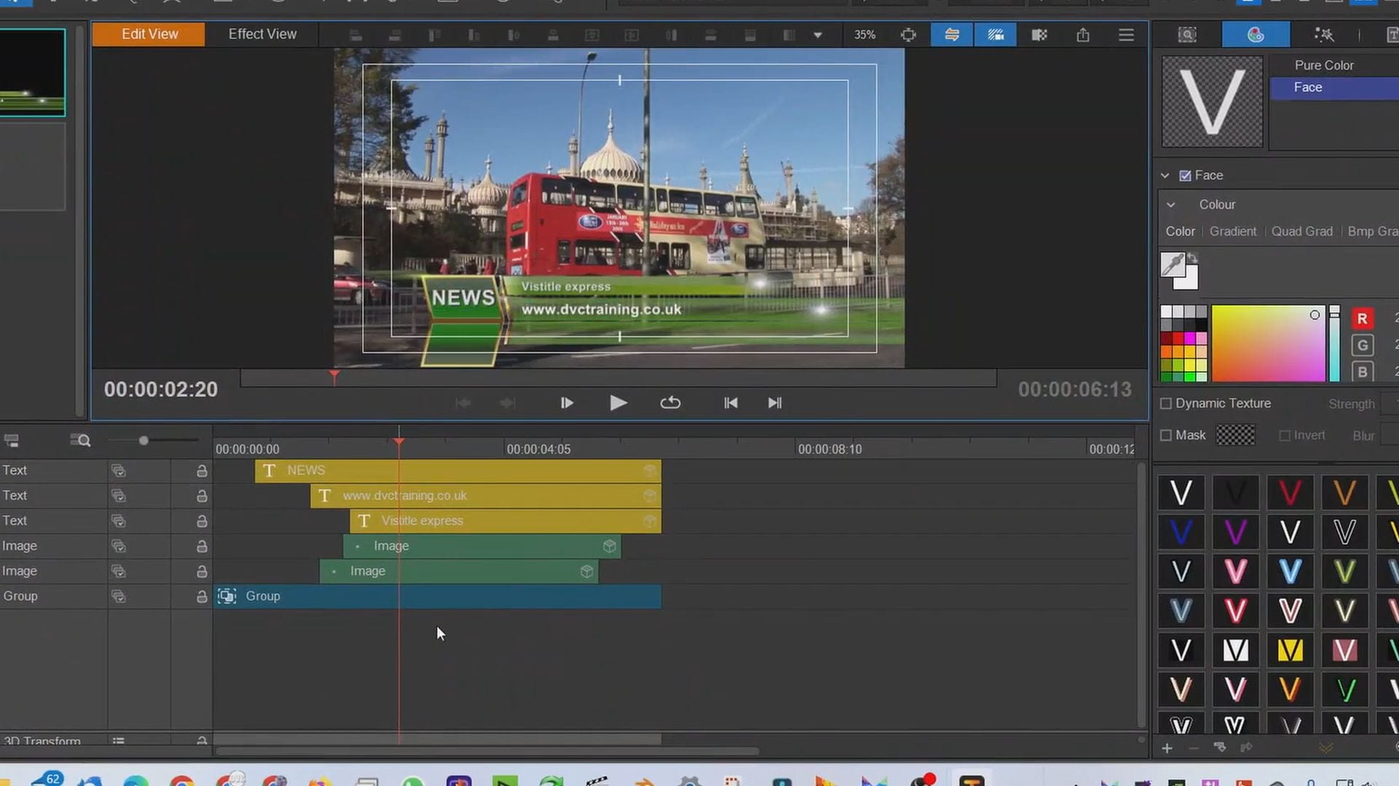Uncheck the Face checkbox
This screenshot has height=786, width=1399.
[x=1186, y=175]
